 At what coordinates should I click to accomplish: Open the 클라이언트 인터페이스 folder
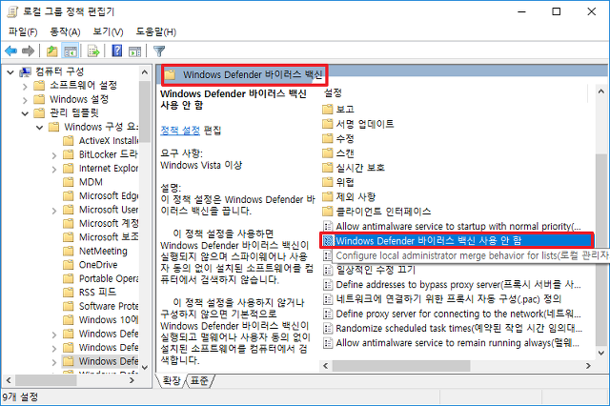377,212
